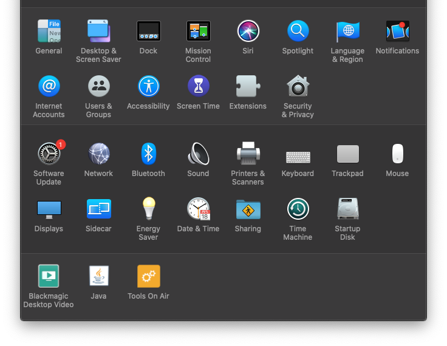The height and width of the screenshot is (346, 447).
Task: Open Blackmagic Desktop Video pane
Action: click(x=49, y=276)
